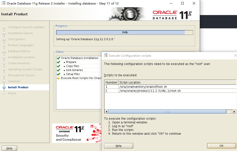The image size is (237, 151).
Task: Click the installer's bottom-left Help button
Action: tap(9, 148)
